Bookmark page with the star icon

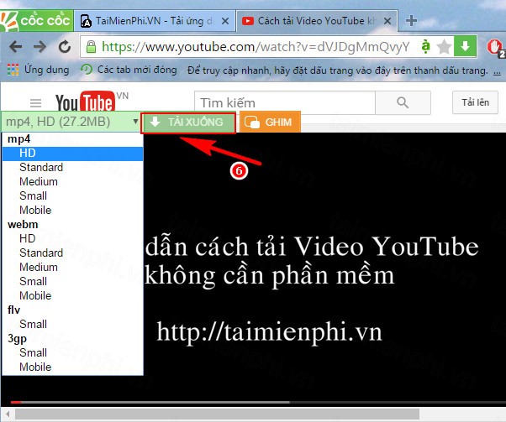pos(444,47)
